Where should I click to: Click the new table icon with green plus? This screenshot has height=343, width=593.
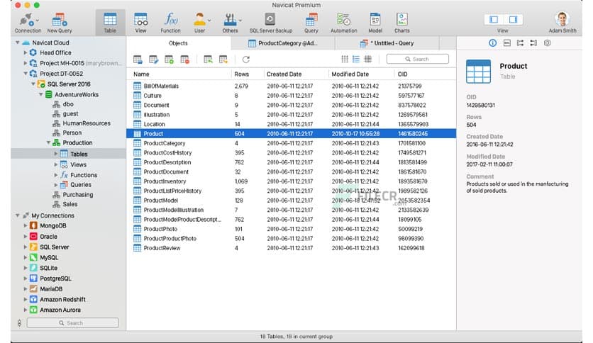pos(169,60)
